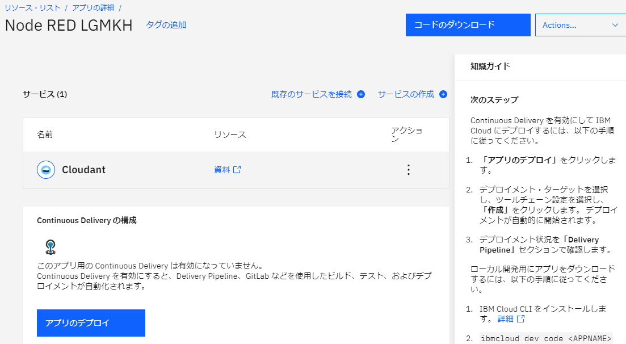Click the コードのダウンロード button
626x344 pixels.
click(468, 25)
